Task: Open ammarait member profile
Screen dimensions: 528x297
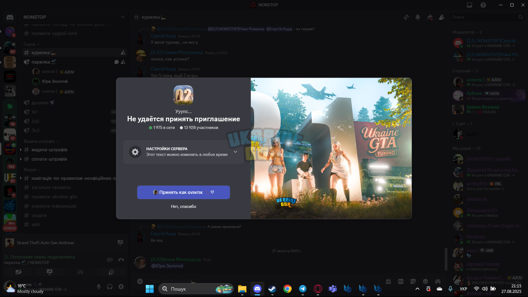Action: 488,199
